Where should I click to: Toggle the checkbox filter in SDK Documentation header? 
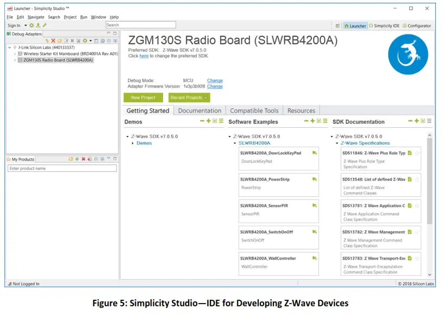click(423, 121)
